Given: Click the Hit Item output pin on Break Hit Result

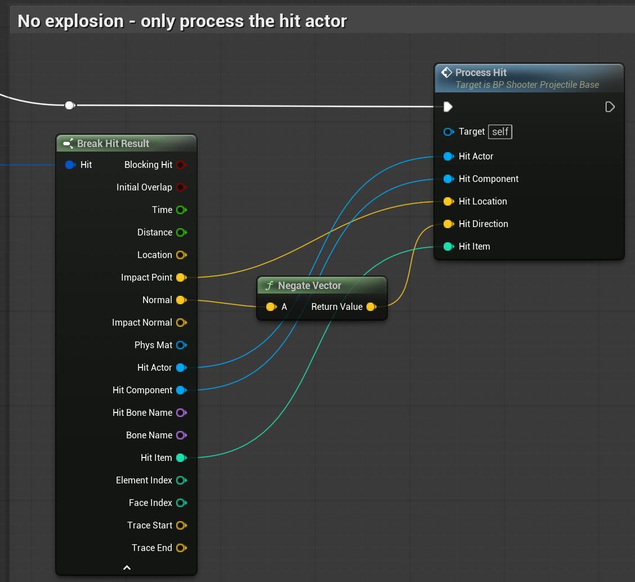Looking at the screenshot, I should pyautogui.click(x=181, y=457).
